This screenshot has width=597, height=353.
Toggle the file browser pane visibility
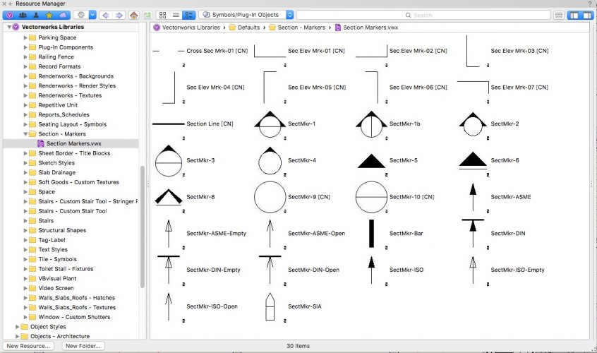560,15
